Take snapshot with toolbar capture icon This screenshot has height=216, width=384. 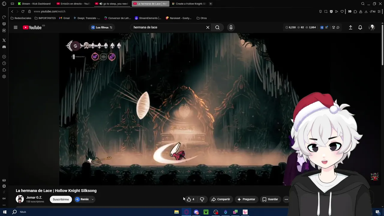coord(326,11)
